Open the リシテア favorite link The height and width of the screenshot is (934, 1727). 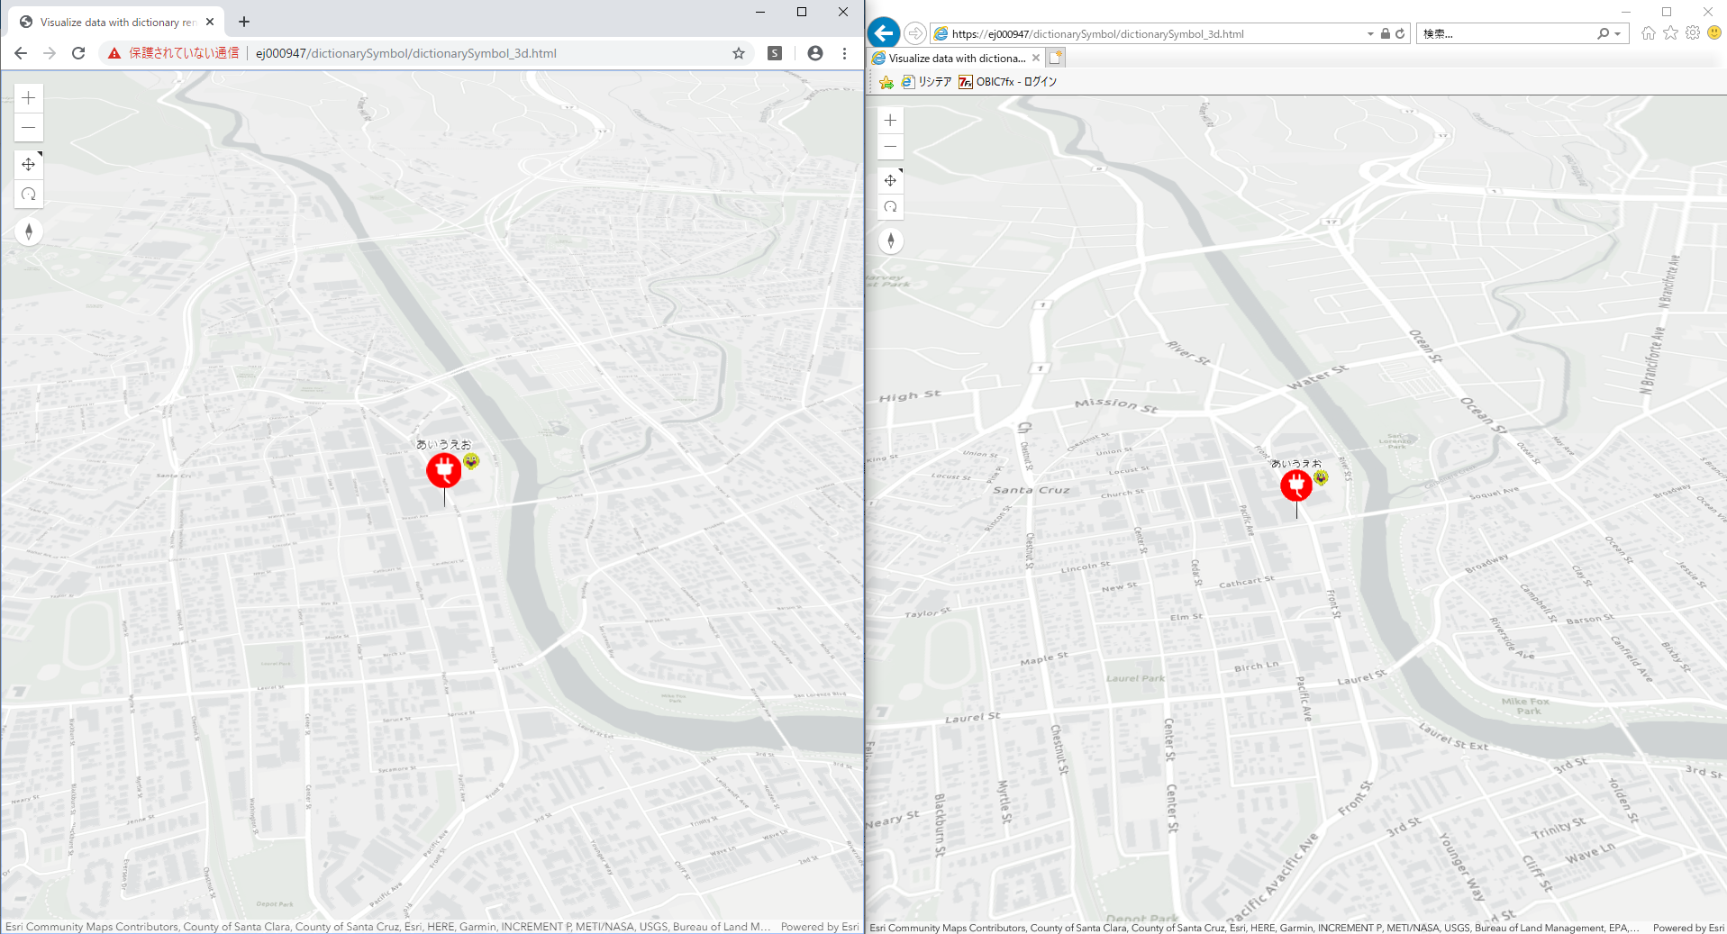[x=927, y=82]
